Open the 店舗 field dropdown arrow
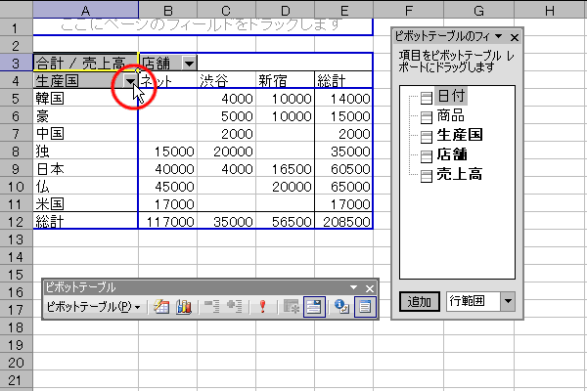This screenshot has width=587, height=391. 189,64
